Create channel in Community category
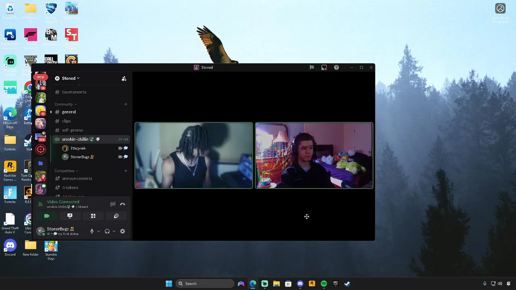 pyautogui.click(x=126, y=104)
